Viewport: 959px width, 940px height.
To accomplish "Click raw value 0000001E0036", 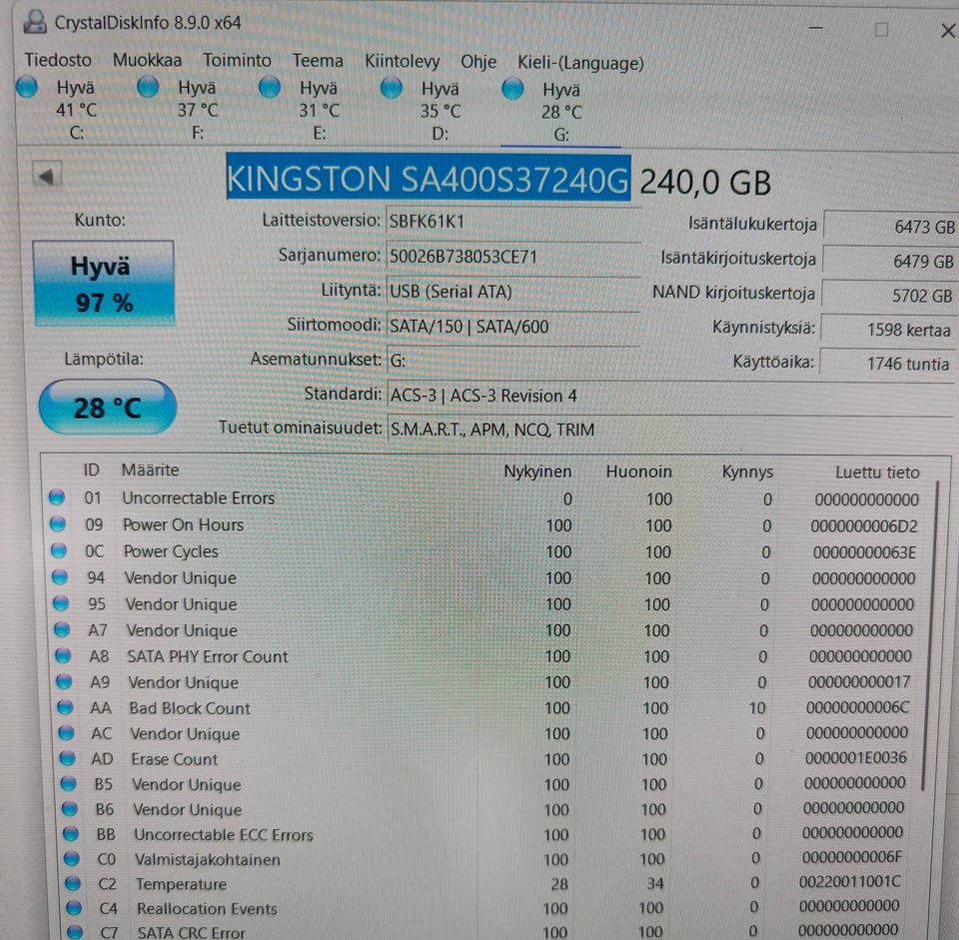I will click(x=856, y=758).
